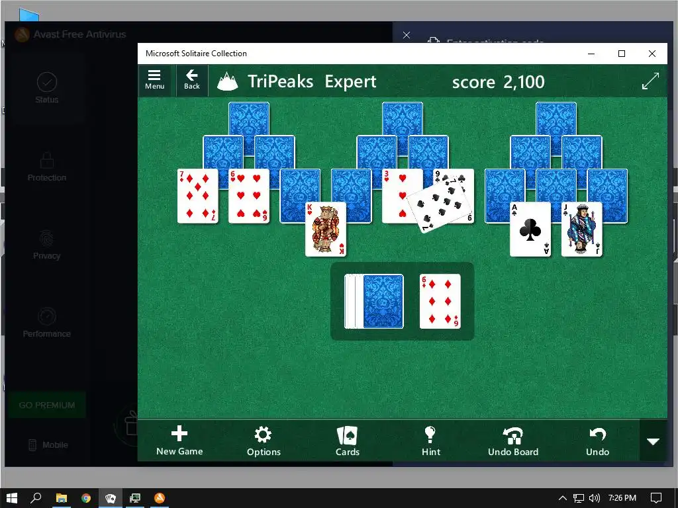The height and width of the screenshot is (508, 678).
Task: Close the Microsoft Solitaire Collection window
Action: click(x=652, y=54)
